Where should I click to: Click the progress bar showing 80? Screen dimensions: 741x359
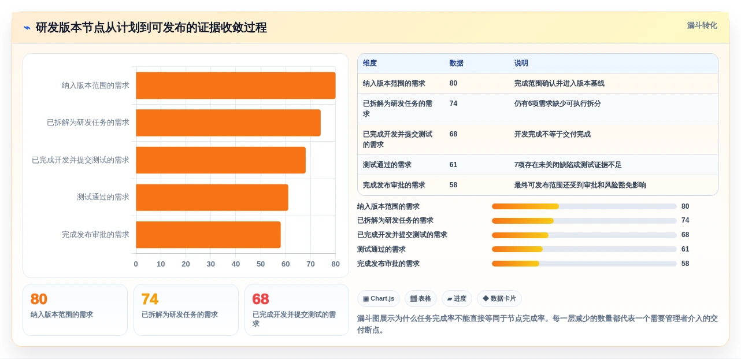(584, 206)
